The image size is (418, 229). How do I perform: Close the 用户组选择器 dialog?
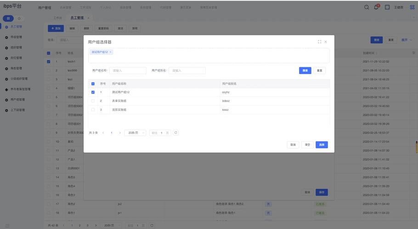tap(326, 42)
